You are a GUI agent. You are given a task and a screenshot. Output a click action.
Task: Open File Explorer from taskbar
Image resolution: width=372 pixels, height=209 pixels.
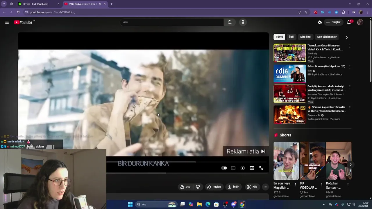coord(199,204)
